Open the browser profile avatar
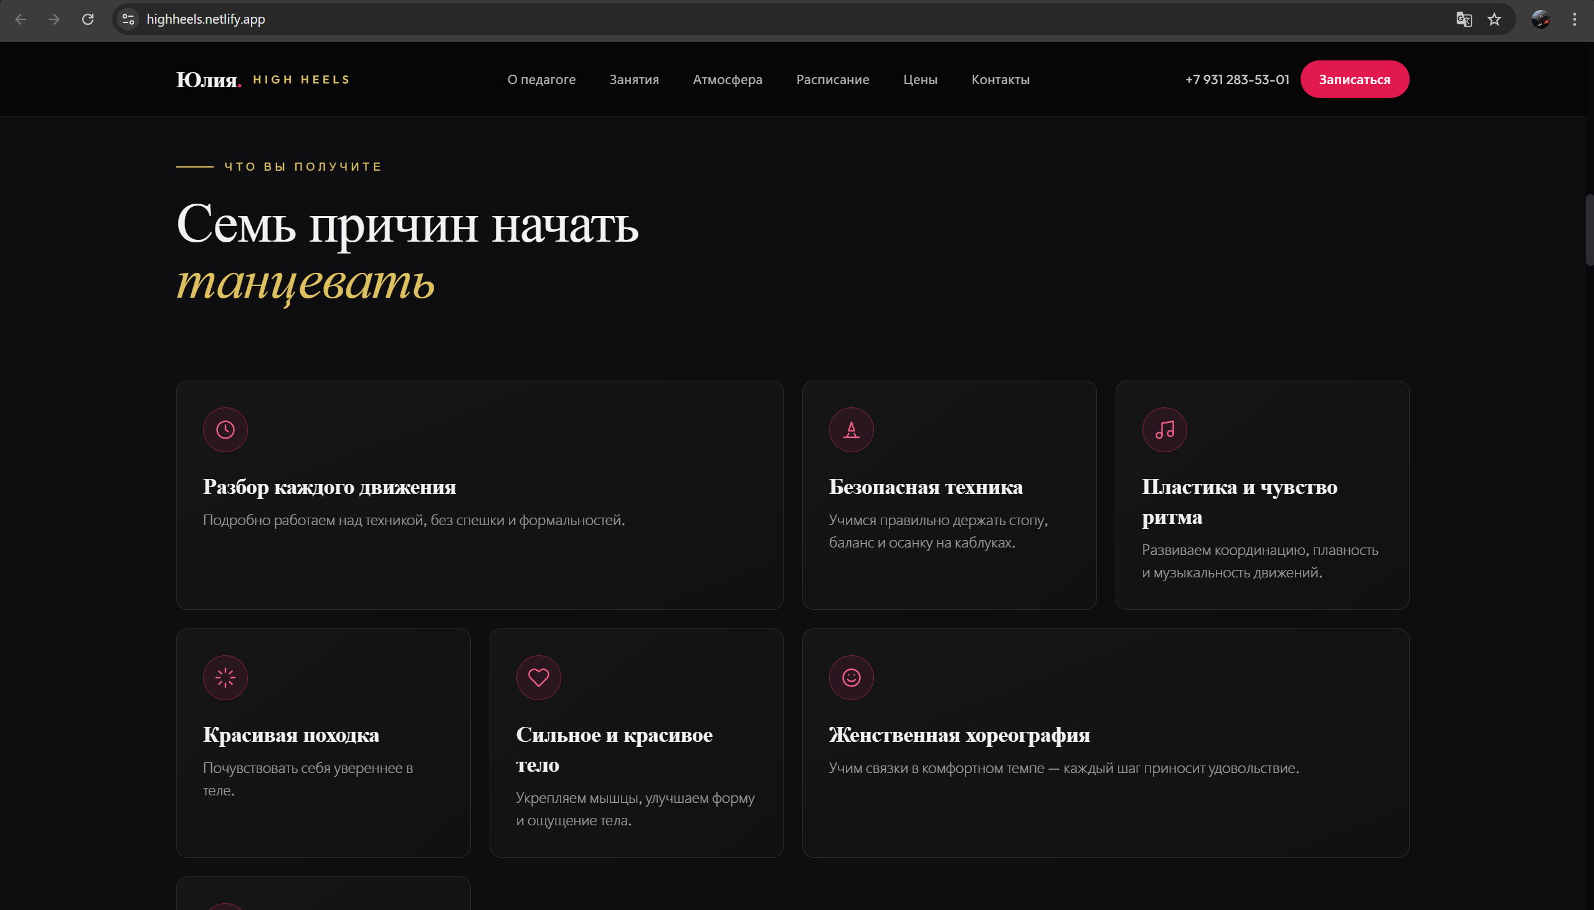1594x910 pixels. (x=1540, y=19)
